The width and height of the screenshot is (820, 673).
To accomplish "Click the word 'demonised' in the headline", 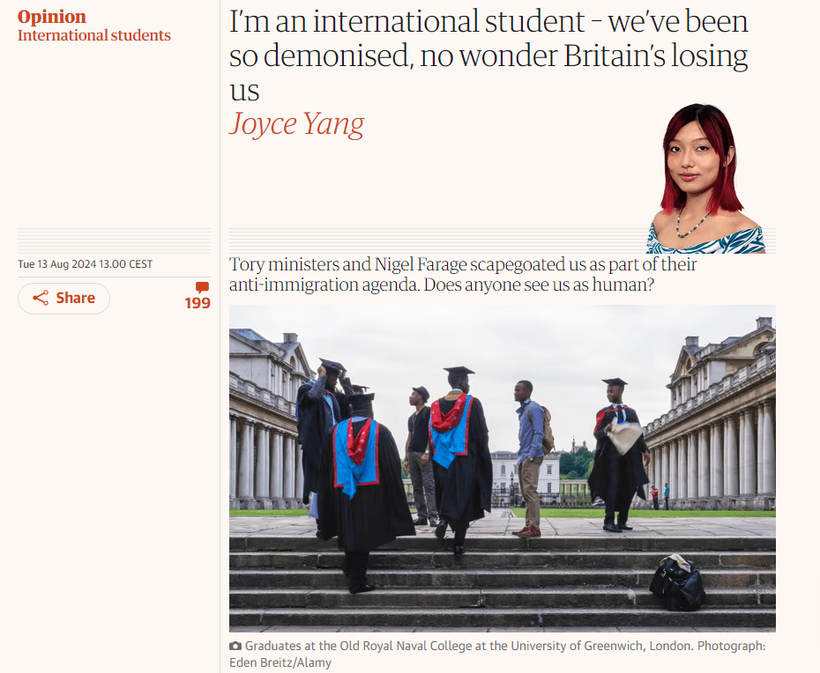I will [x=335, y=55].
